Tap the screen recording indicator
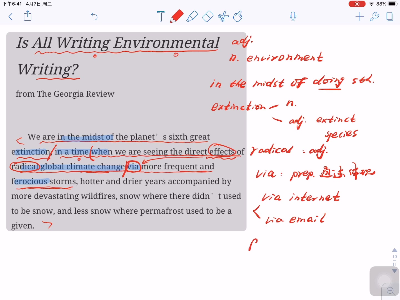 357,4
